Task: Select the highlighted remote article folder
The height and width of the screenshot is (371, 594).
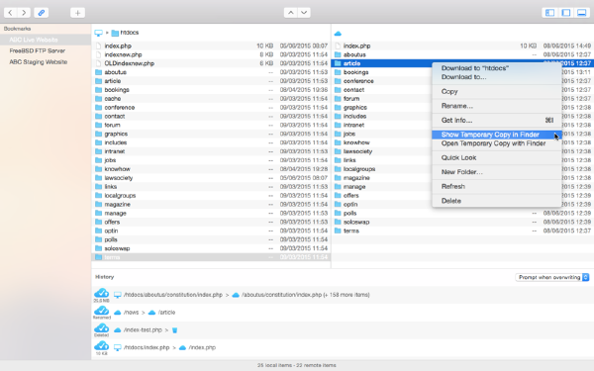Action: click(462, 63)
